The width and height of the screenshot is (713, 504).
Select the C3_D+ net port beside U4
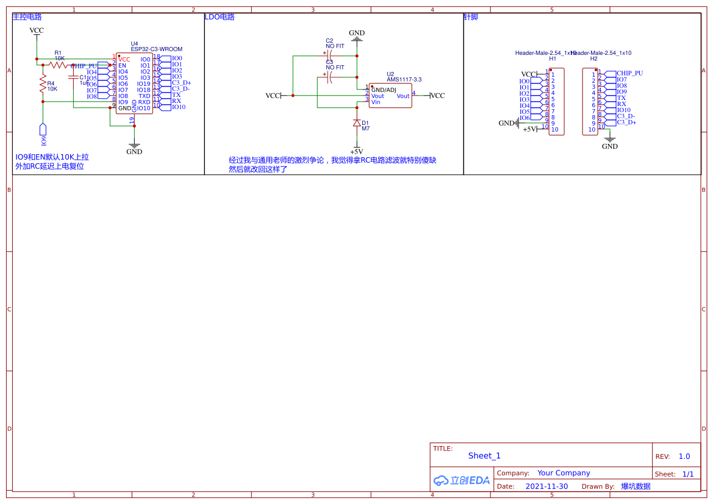coord(176,83)
